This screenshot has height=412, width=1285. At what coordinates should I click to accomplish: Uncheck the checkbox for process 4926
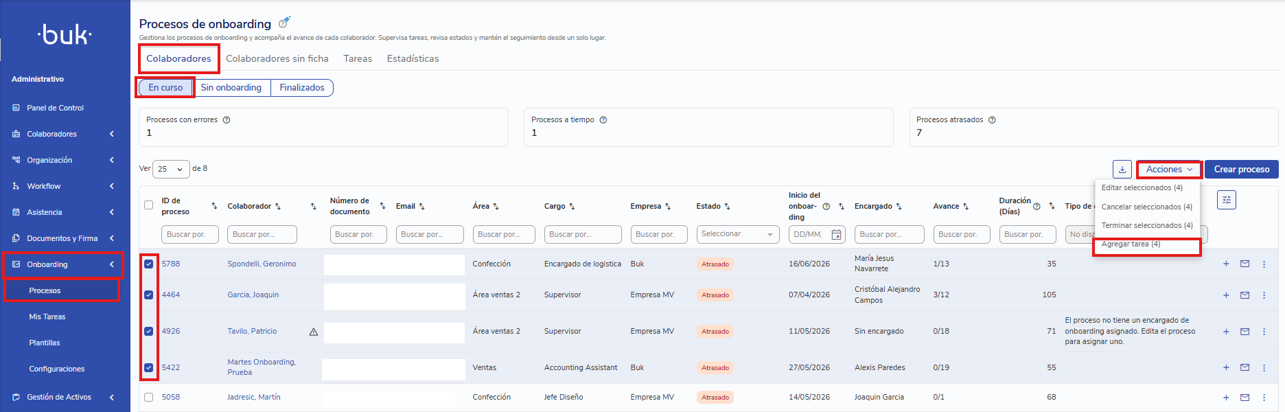pyautogui.click(x=148, y=331)
